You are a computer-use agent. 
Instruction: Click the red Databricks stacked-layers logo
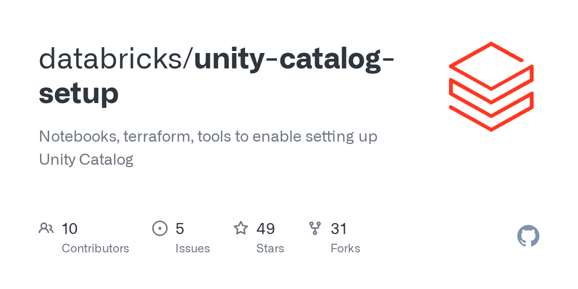491,87
